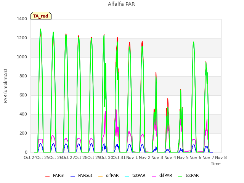Click the 200 y-axis tick label
The width and height of the screenshot is (244, 183).
[23, 133]
